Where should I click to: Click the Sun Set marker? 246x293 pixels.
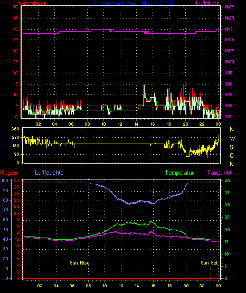point(210,263)
